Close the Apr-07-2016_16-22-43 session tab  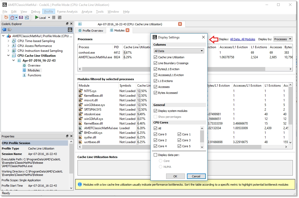click(180, 24)
